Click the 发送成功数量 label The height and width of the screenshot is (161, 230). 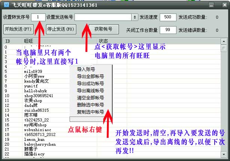(x=193, y=17)
